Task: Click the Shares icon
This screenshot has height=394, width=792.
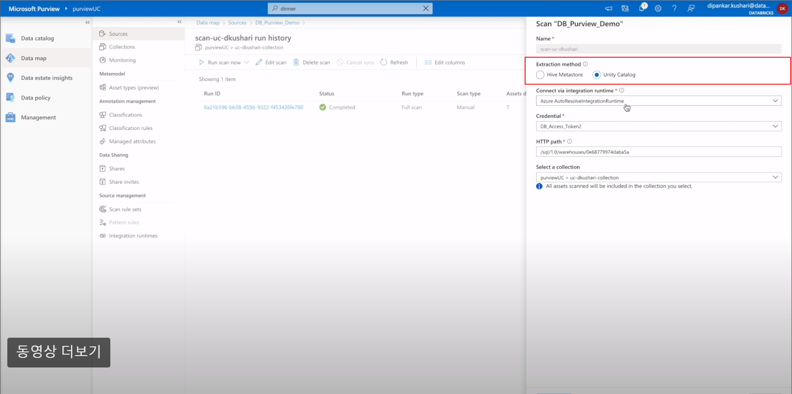Action: [103, 168]
